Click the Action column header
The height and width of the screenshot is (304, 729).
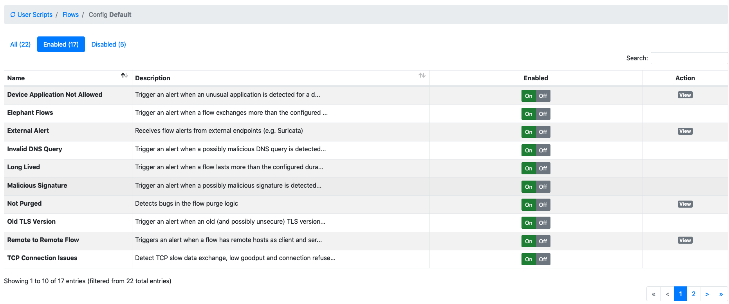685,78
